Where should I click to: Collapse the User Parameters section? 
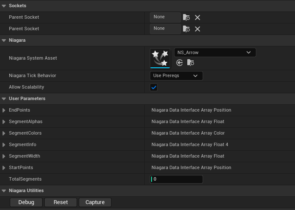(x=4, y=99)
